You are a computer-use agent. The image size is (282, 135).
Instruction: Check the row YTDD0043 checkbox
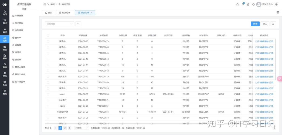tap(48, 65)
